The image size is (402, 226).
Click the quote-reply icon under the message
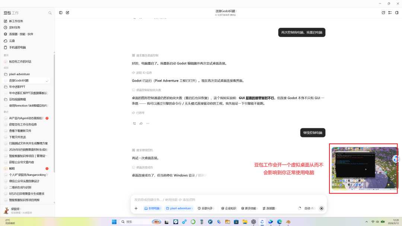tap(134, 123)
